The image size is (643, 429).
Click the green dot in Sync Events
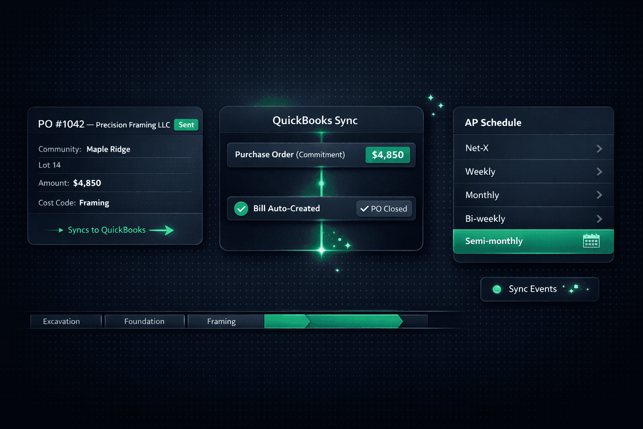pyautogui.click(x=497, y=289)
